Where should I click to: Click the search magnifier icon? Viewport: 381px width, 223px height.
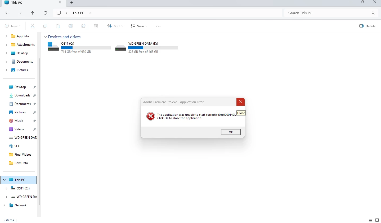click(373, 13)
